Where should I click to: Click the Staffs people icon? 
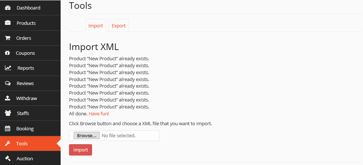8,113
